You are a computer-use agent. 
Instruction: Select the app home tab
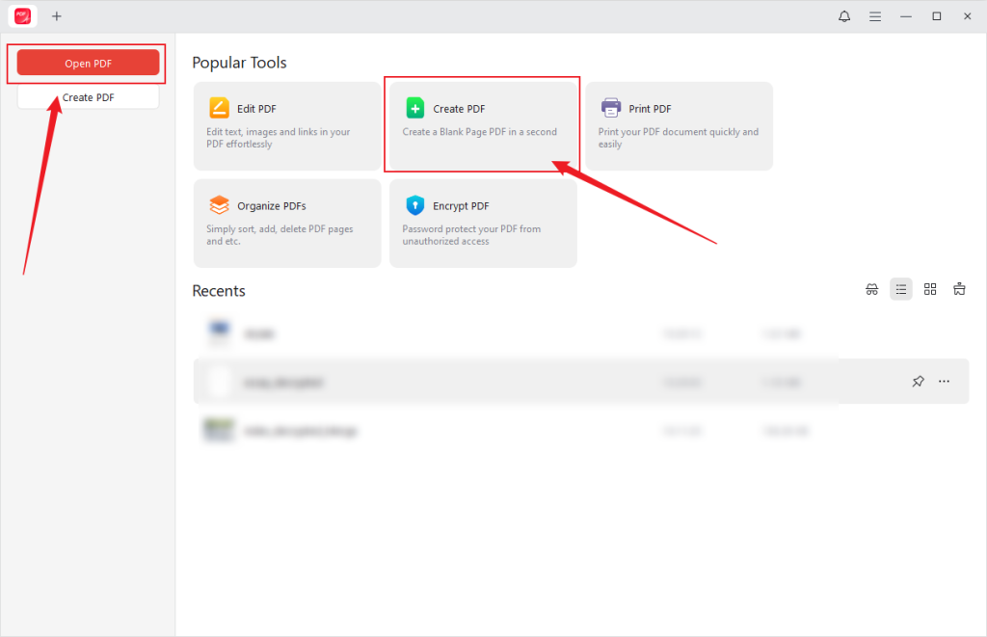tap(21, 16)
